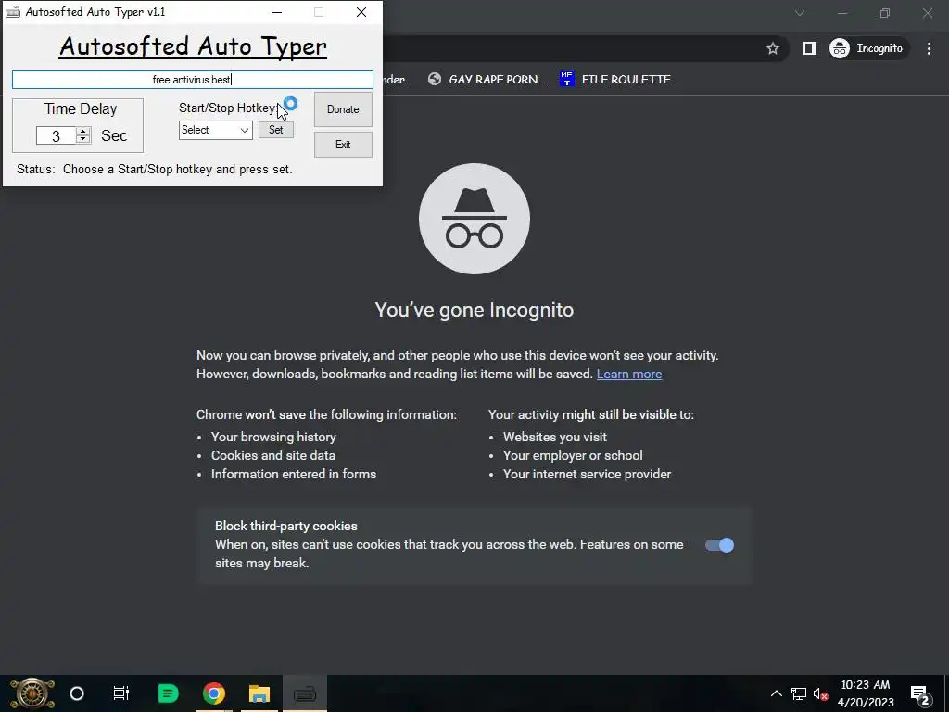The width and height of the screenshot is (949, 712).
Task: Open Task View from taskbar
Action: 121,693
